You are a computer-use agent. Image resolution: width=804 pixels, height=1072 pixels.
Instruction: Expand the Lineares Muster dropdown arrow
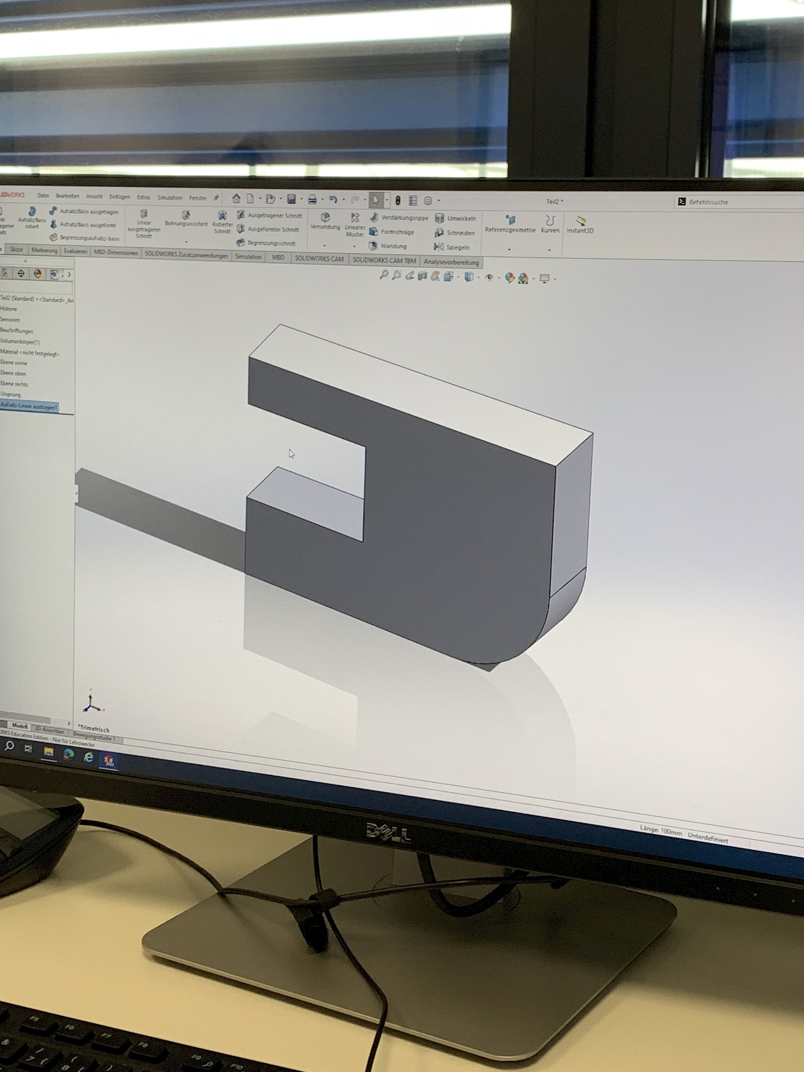tap(354, 246)
